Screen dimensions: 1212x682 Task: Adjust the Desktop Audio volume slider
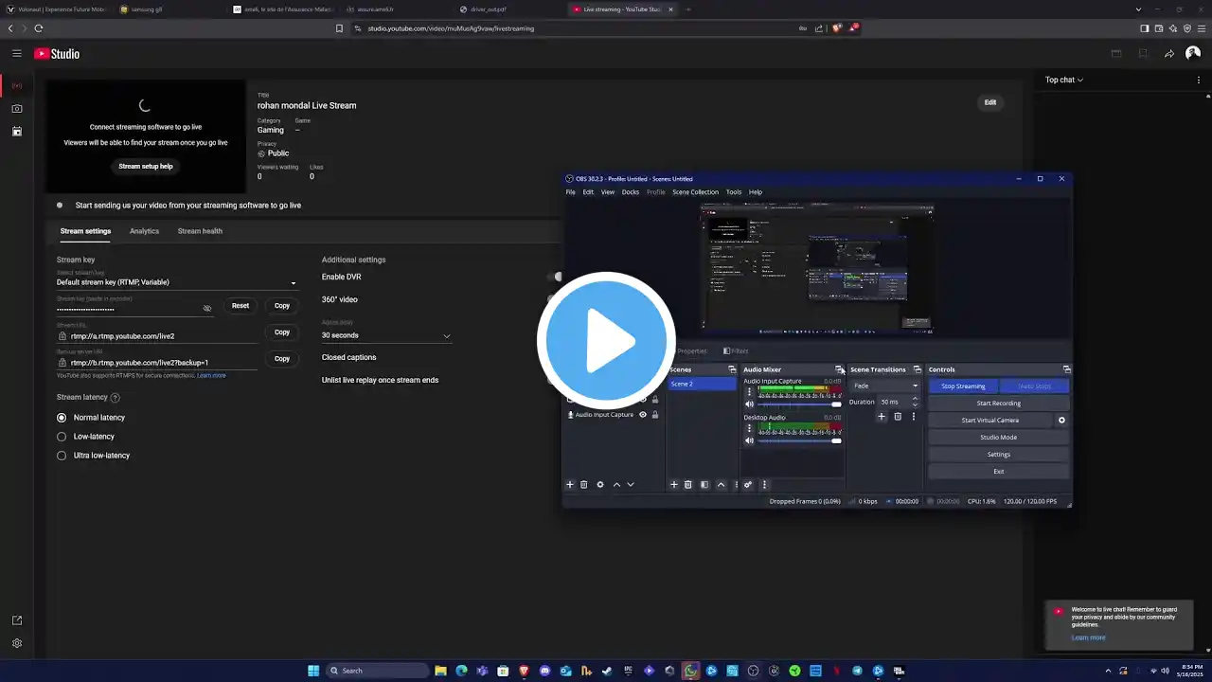point(799,440)
